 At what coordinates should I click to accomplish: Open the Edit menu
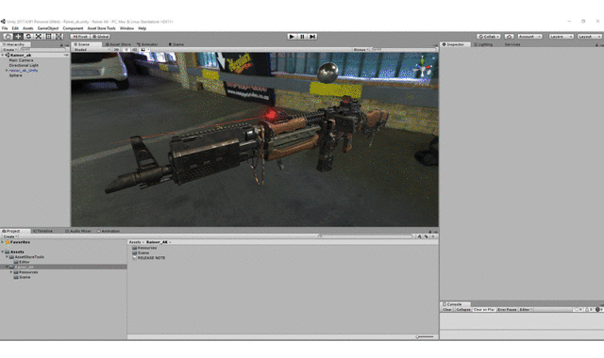pyautogui.click(x=15, y=28)
